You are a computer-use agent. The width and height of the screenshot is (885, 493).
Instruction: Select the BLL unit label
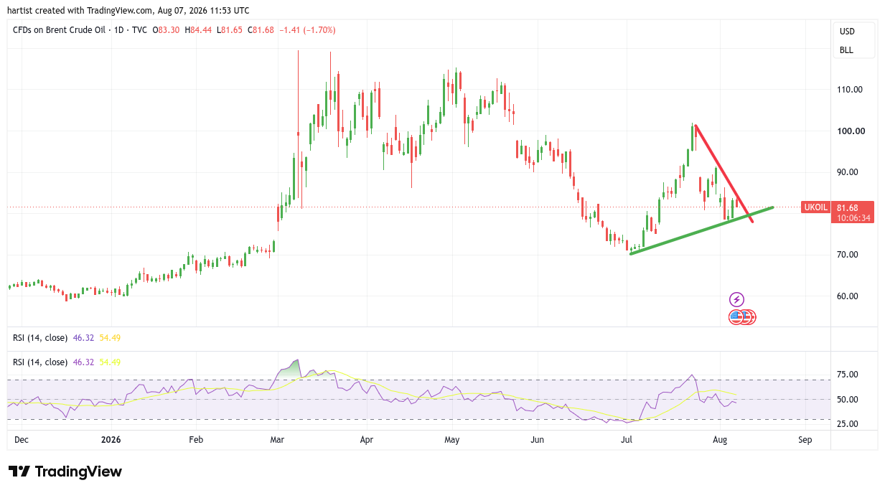click(847, 50)
